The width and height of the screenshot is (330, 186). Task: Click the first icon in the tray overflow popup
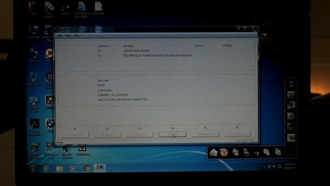pyautogui.click(x=213, y=152)
